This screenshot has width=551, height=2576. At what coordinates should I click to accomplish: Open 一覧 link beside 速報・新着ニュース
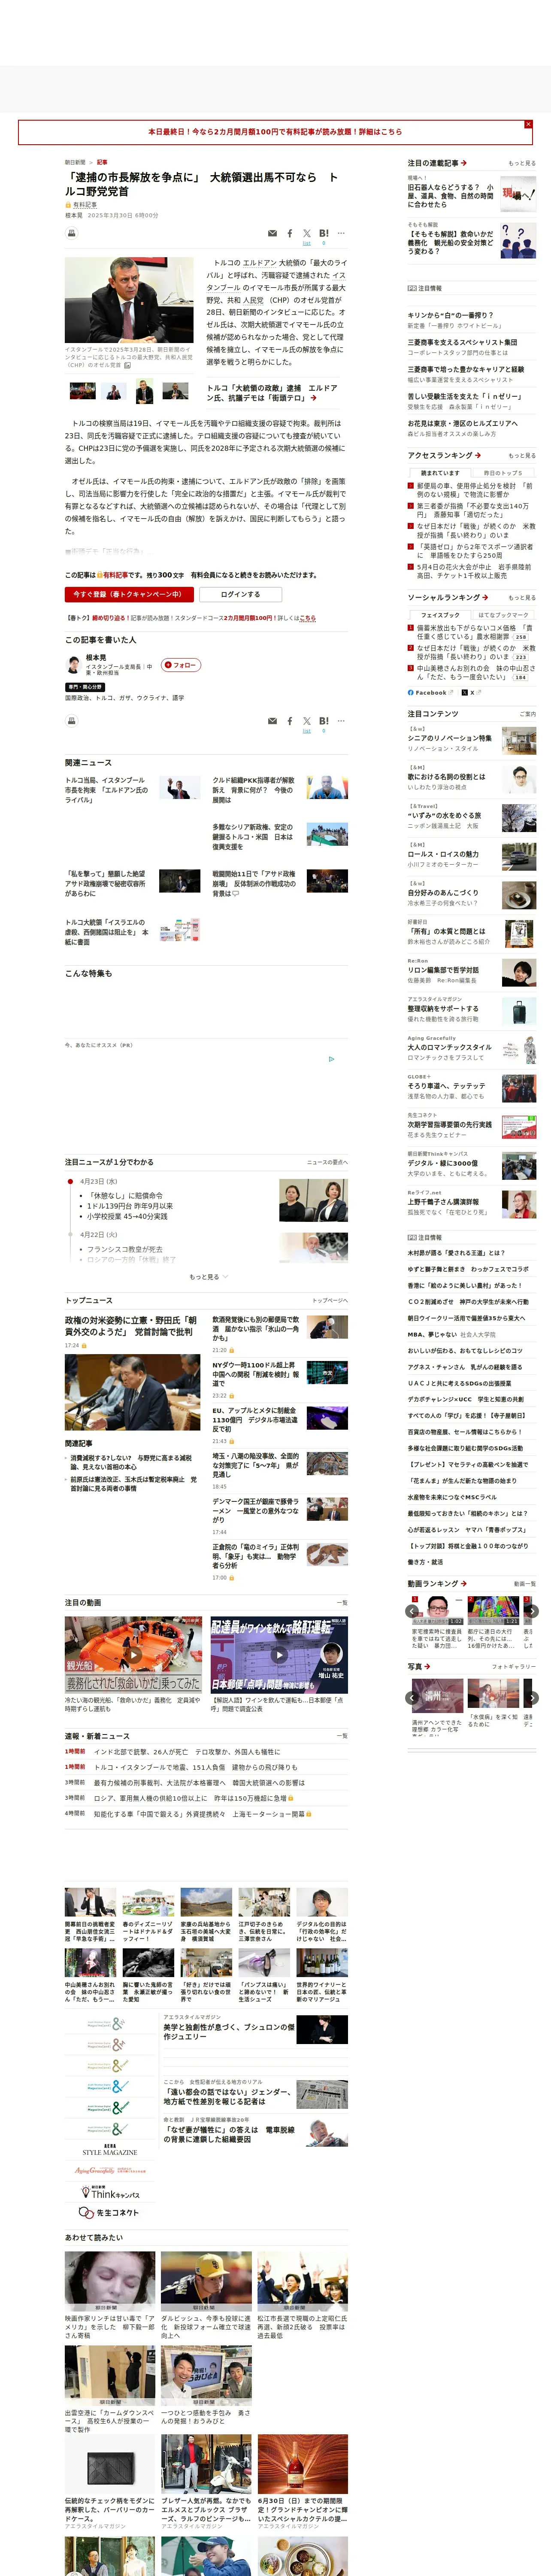[x=342, y=1736]
